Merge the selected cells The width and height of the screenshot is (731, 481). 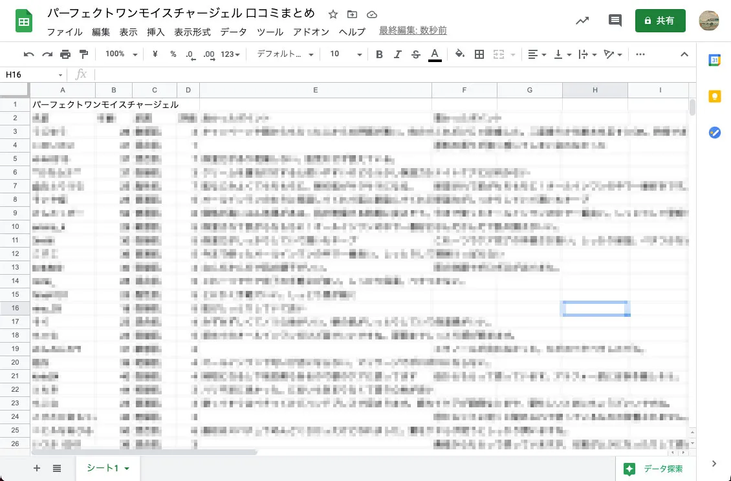(x=499, y=54)
